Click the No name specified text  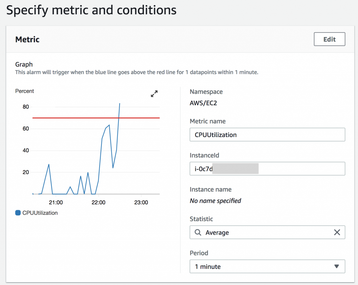pyautogui.click(x=215, y=201)
